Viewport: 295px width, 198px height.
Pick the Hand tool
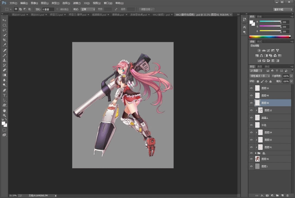(x=4, y=110)
